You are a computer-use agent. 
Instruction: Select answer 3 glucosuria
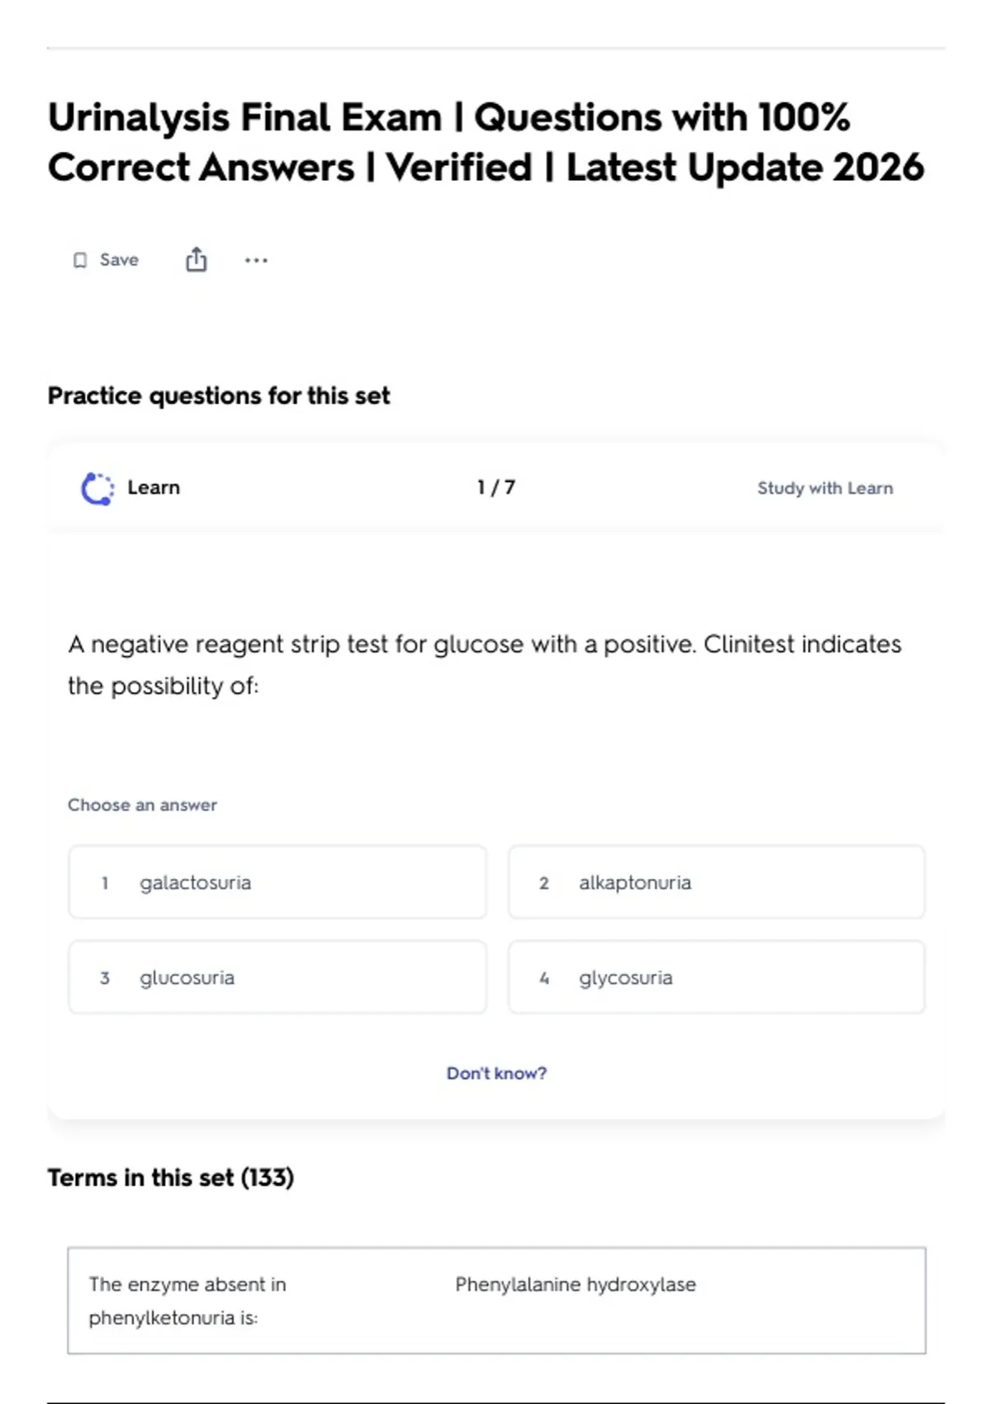pos(277,977)
